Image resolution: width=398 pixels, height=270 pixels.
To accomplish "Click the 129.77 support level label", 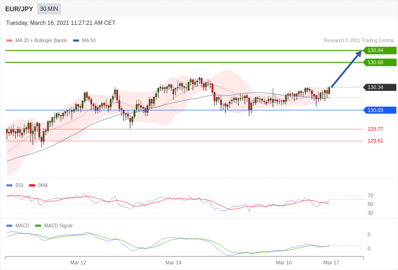I will tap(375, 129).
